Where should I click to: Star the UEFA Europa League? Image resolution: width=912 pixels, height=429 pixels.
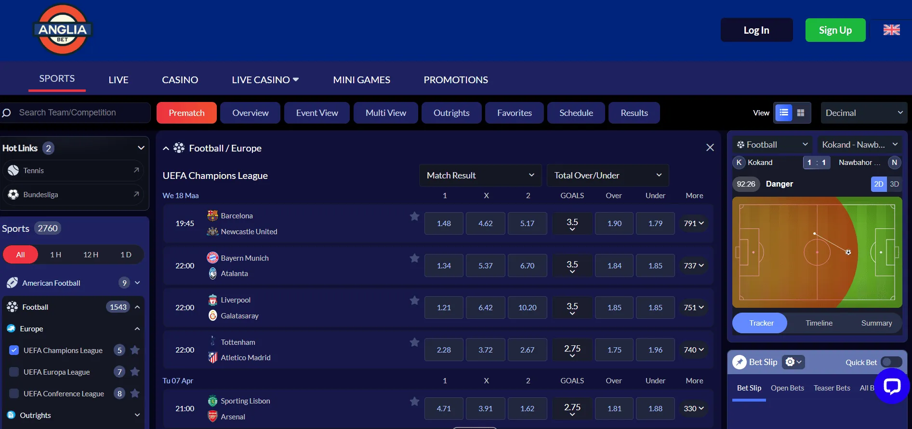pyautogui.click(x=135, y=372)
